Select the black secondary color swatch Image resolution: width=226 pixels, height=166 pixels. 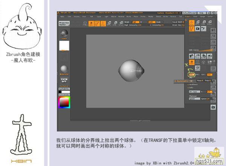tap(60, 92)
